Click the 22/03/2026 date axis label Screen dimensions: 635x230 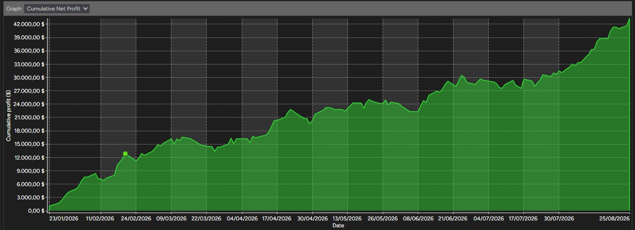coord(206,219)
